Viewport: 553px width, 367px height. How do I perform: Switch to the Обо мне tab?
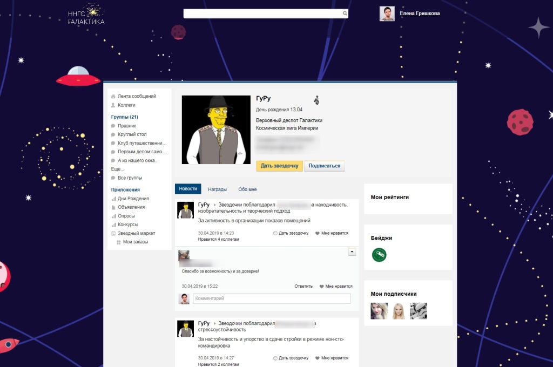tap(247, 189)
